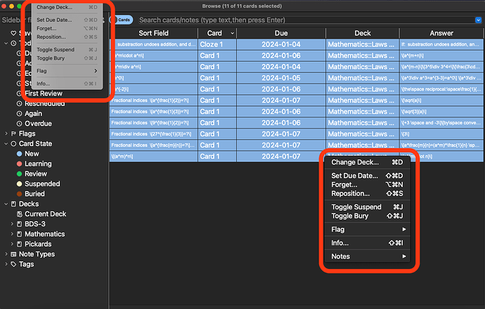Viewport: 485px width, 309px height.
Task: Click the Note Types icon
Action: pos(13,254)
